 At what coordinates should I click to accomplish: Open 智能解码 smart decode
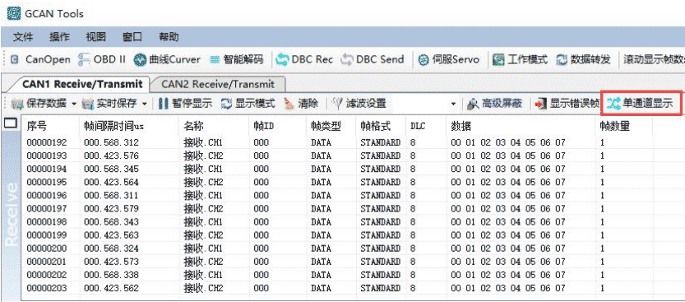tap(236, 59)
